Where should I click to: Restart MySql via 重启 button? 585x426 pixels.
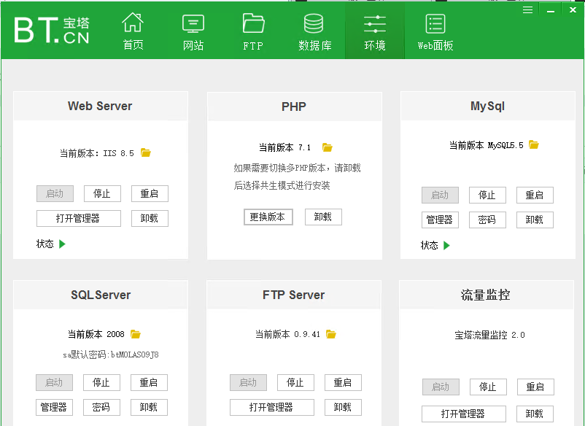click(x=535, y=195)
